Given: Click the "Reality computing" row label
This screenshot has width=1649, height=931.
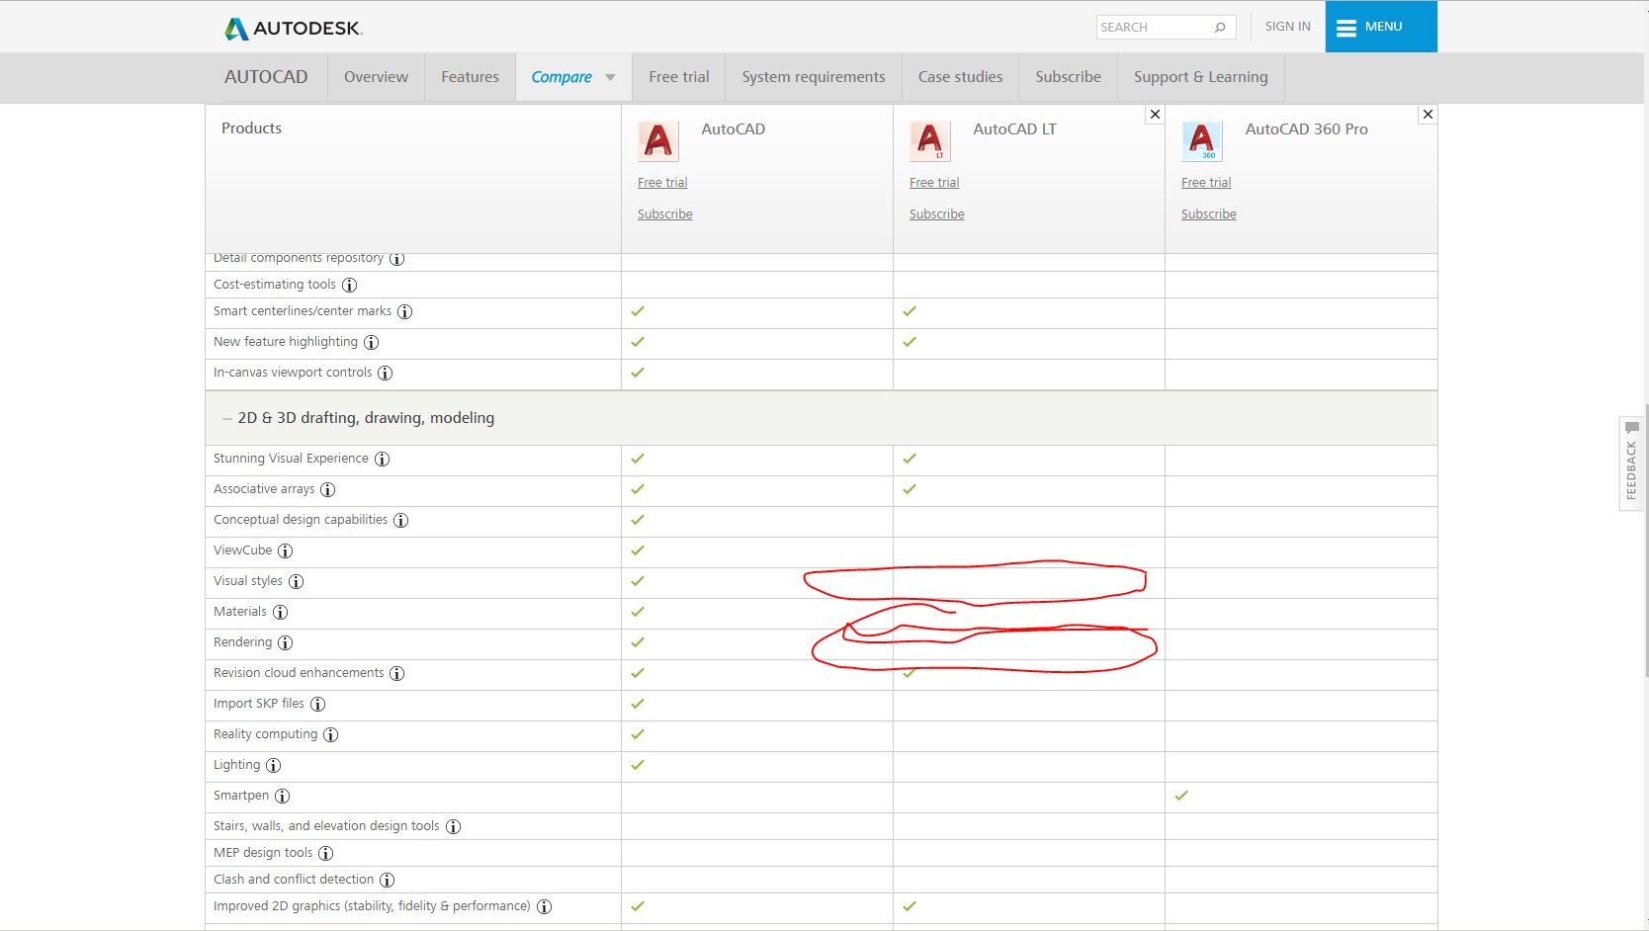Looking at the screenshot, I should (265, 734).
